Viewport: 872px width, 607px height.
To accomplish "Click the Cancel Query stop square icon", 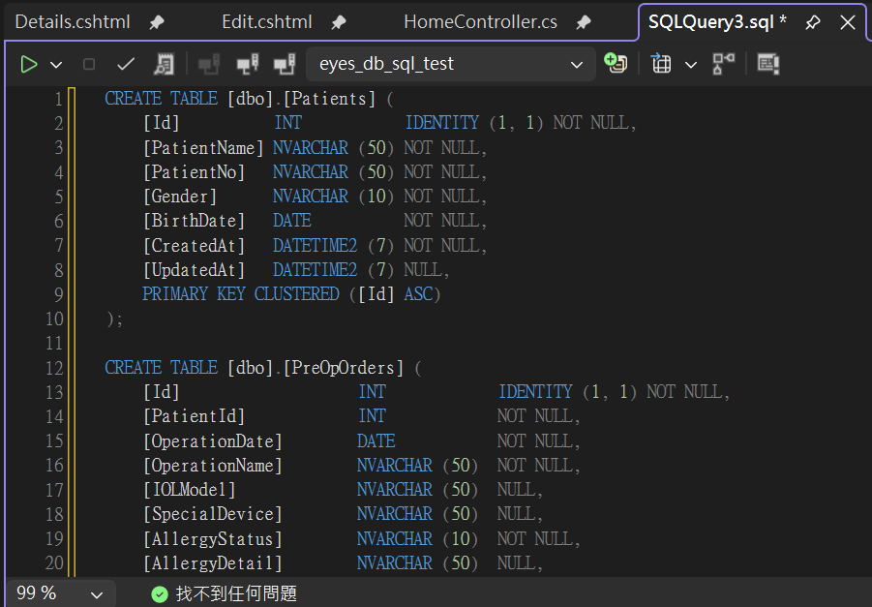I will [x=88, y=65].
